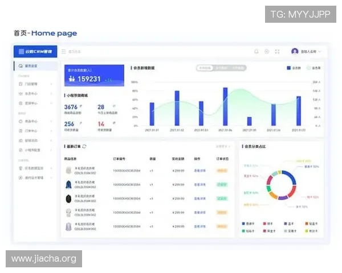Click the 商品中心 sidebar icon
This screenshot has width=342, height=273.
21,121
